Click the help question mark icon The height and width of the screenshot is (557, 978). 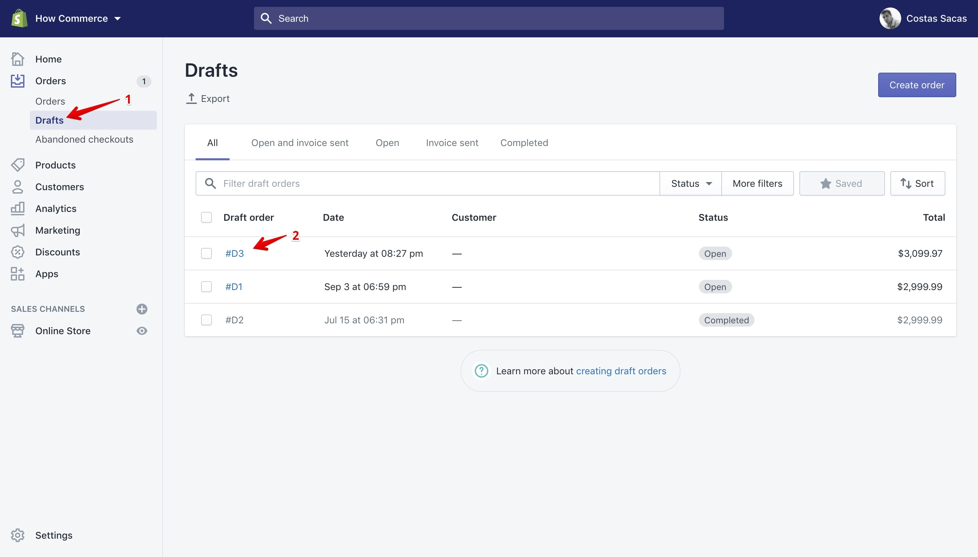pos(481,371)
